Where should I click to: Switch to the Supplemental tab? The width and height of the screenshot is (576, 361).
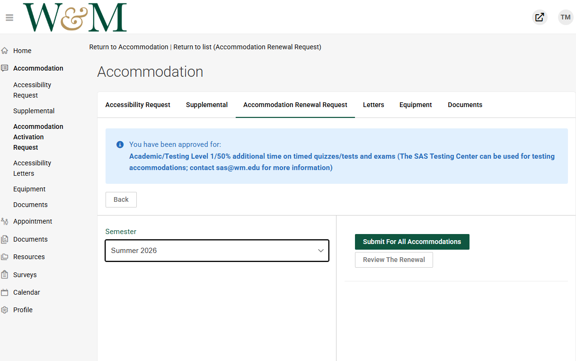click(x=207, y=105)
